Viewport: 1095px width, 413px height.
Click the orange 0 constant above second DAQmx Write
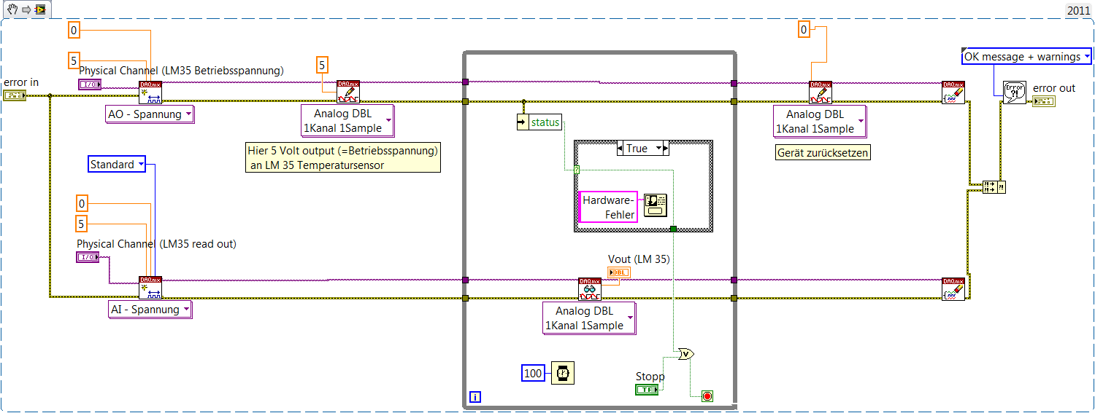pos(803,30)
